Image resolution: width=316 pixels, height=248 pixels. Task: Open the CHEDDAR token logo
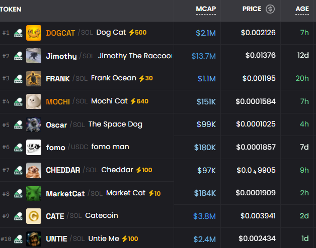point(34,170)
